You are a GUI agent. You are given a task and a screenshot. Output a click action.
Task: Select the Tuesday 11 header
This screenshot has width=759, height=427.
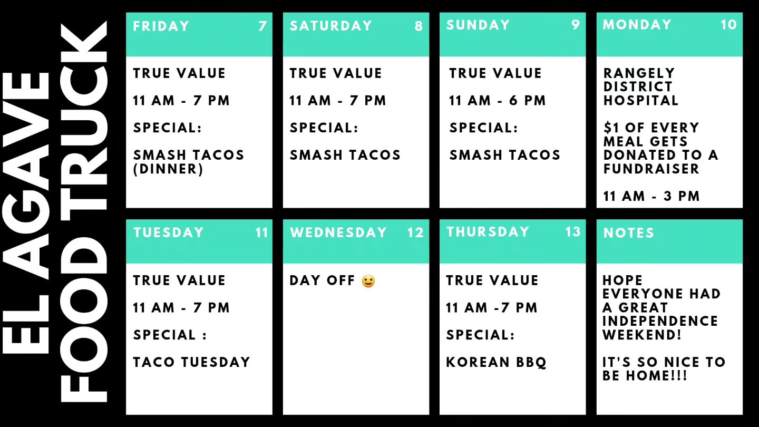pyautogui.click(x=199, y=241)
